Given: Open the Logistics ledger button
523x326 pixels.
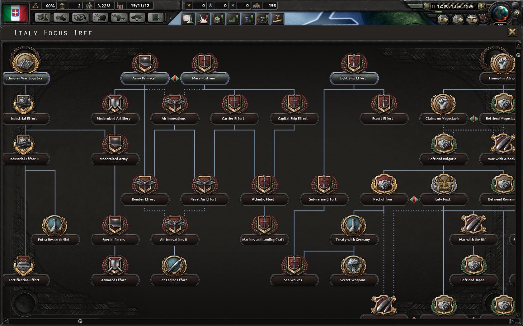Looking at the screenshot, I should pyautogui.click(x=156, y=17).
